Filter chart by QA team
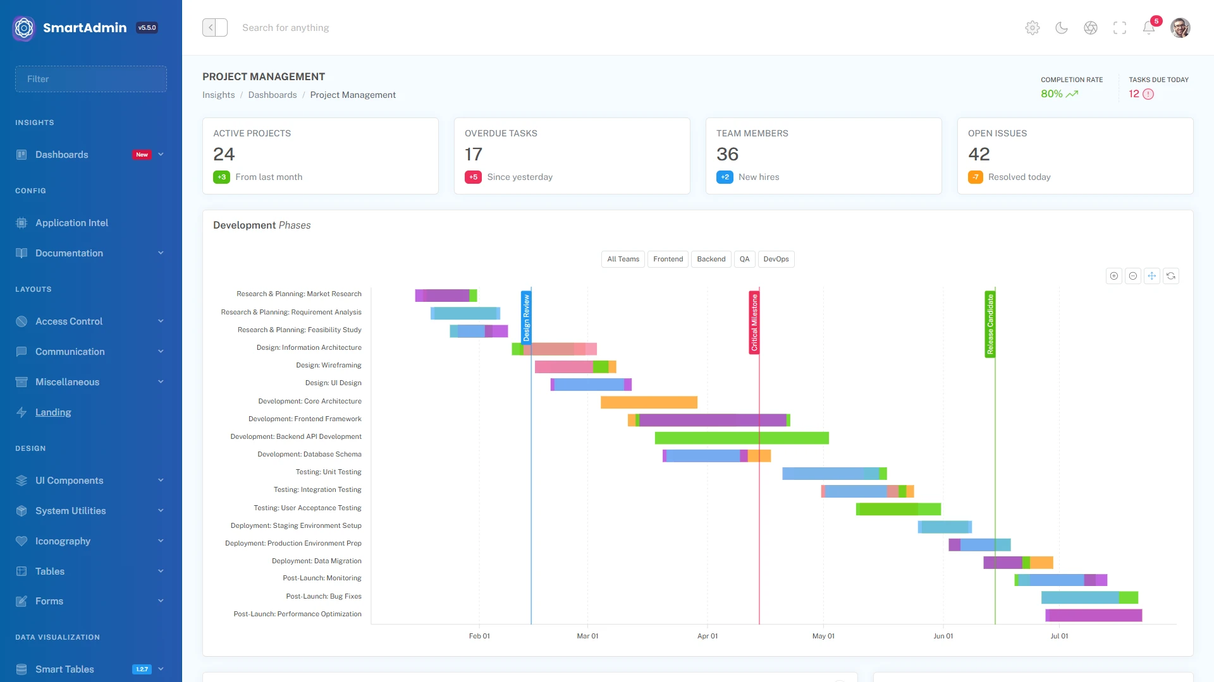 pyautogui.click(x=744, y=260)
